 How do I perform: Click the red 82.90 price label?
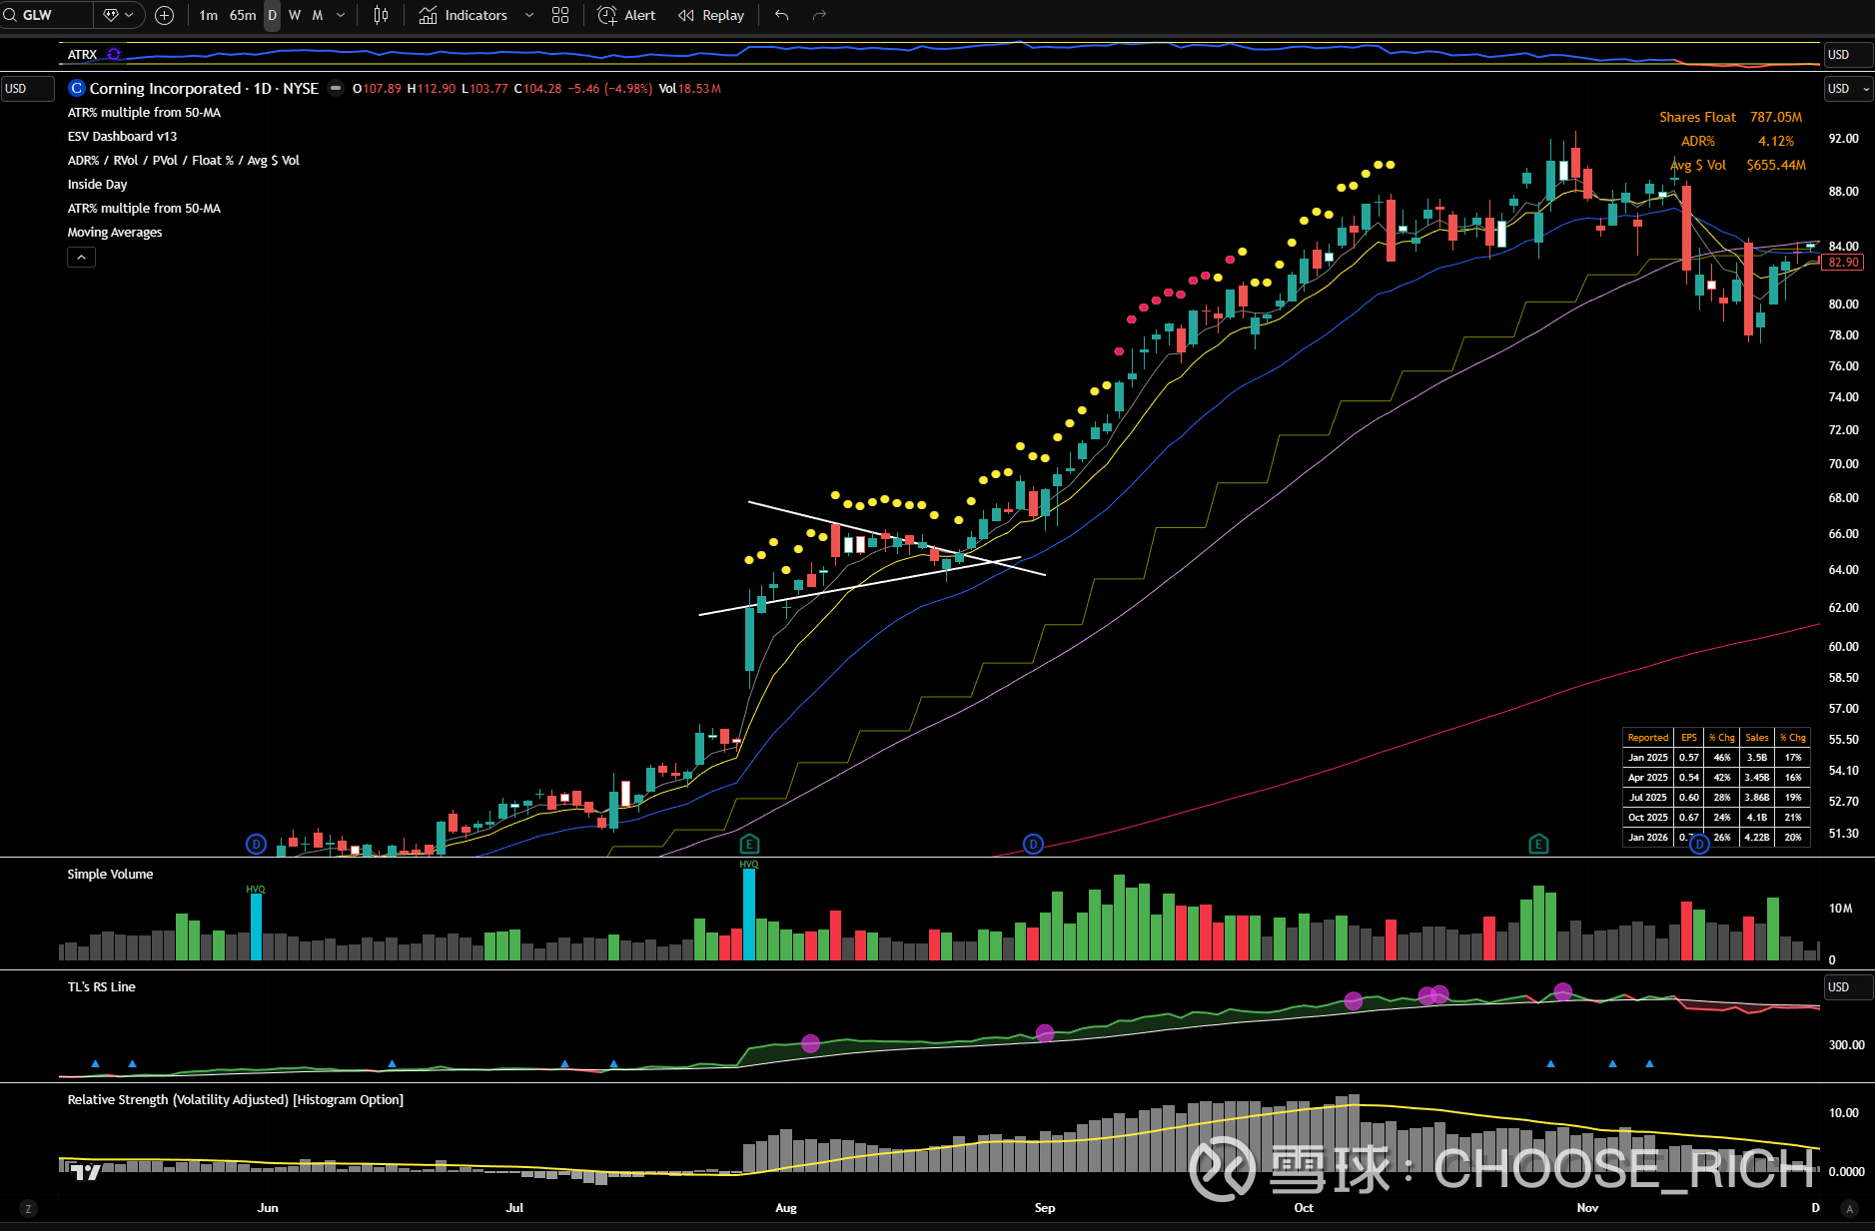point(1843,263)
